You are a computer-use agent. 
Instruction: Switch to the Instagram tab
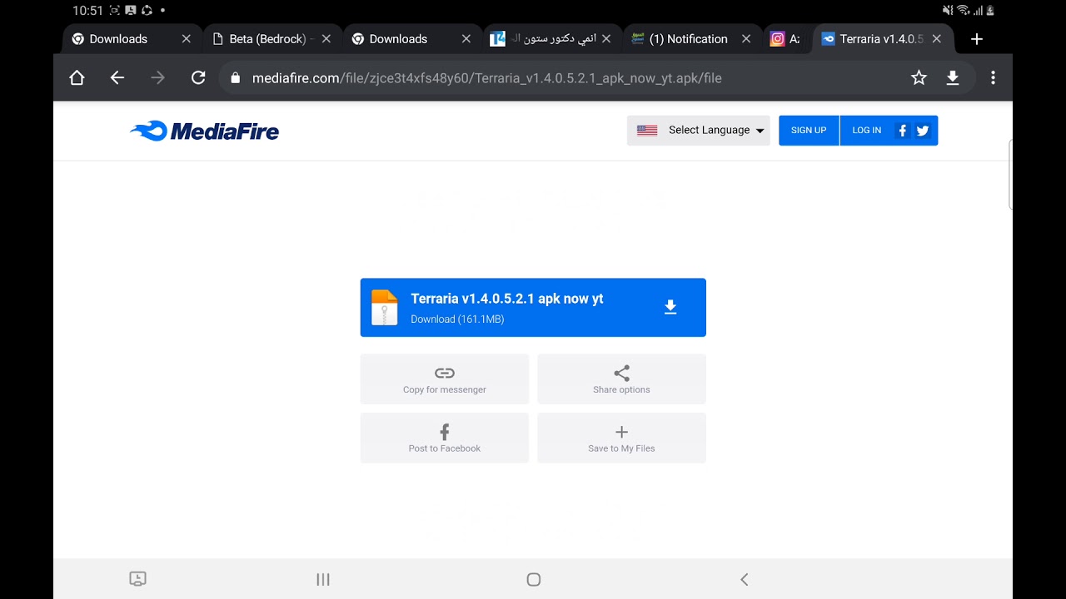(x=786, y=39)
